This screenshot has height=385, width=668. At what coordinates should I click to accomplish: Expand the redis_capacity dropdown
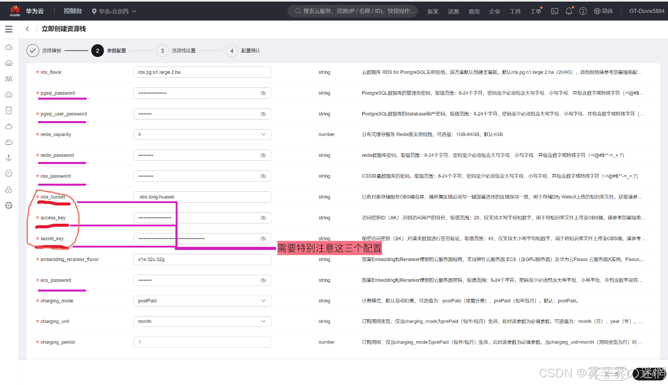(263, 134)
